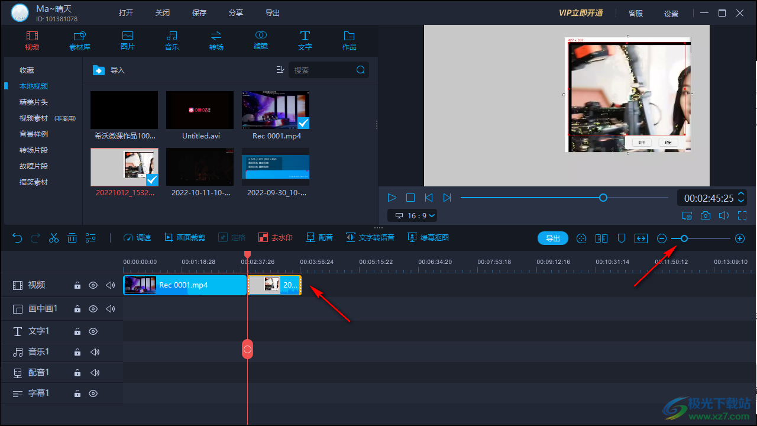Open the 画面裁剪 crop tool

click(185, 238)
